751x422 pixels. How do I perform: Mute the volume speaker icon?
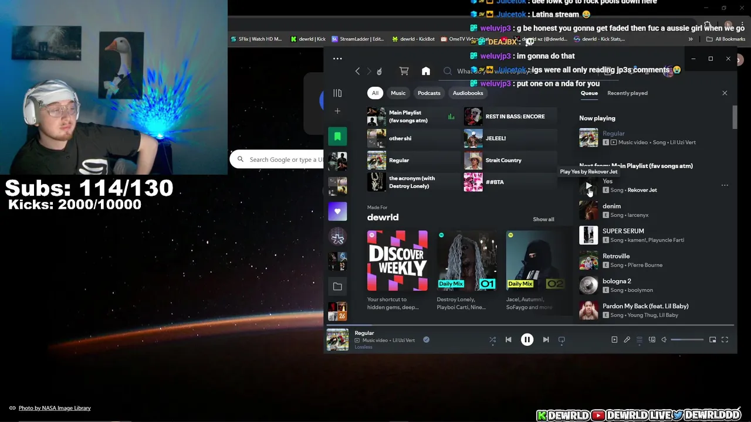point(664,340)
